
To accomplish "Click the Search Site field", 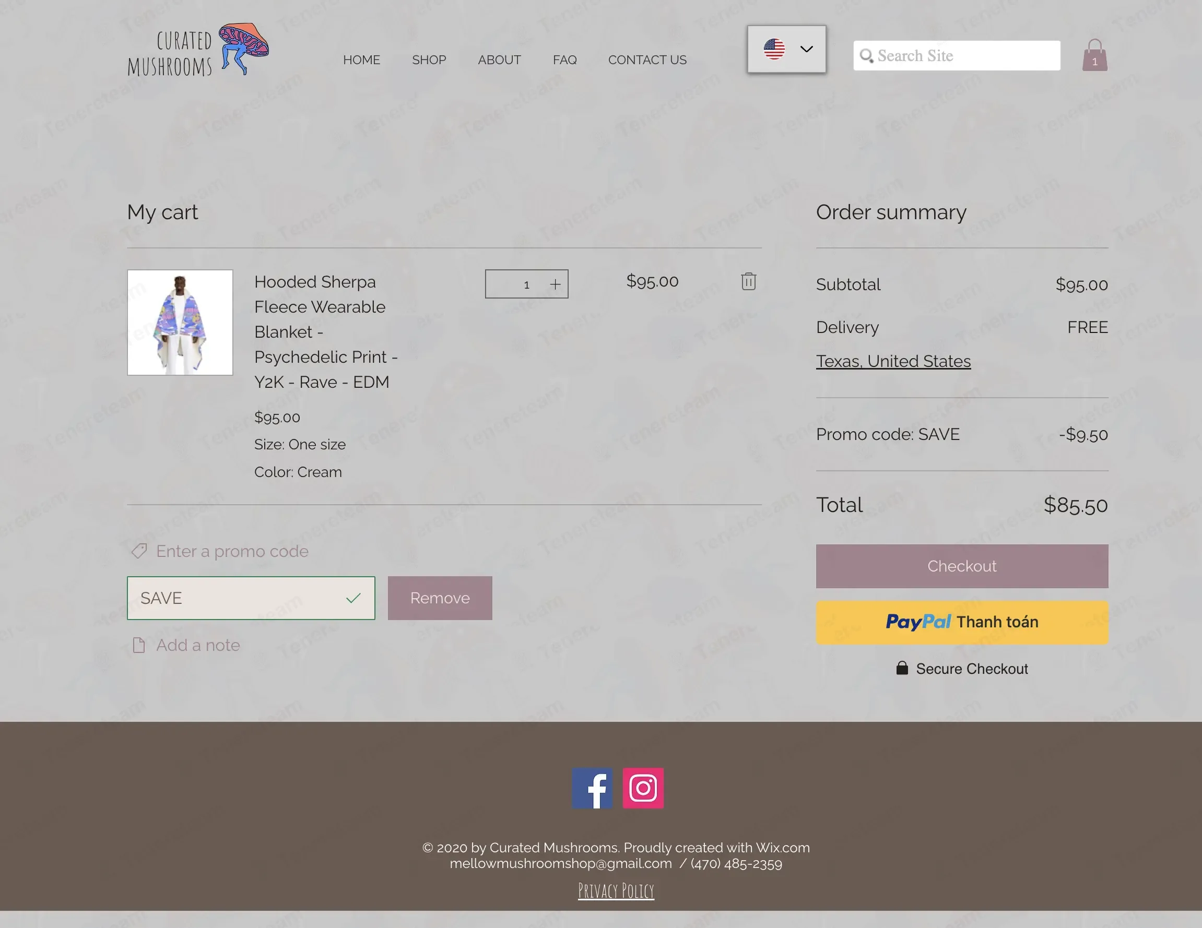I will [x=957, y=55].
